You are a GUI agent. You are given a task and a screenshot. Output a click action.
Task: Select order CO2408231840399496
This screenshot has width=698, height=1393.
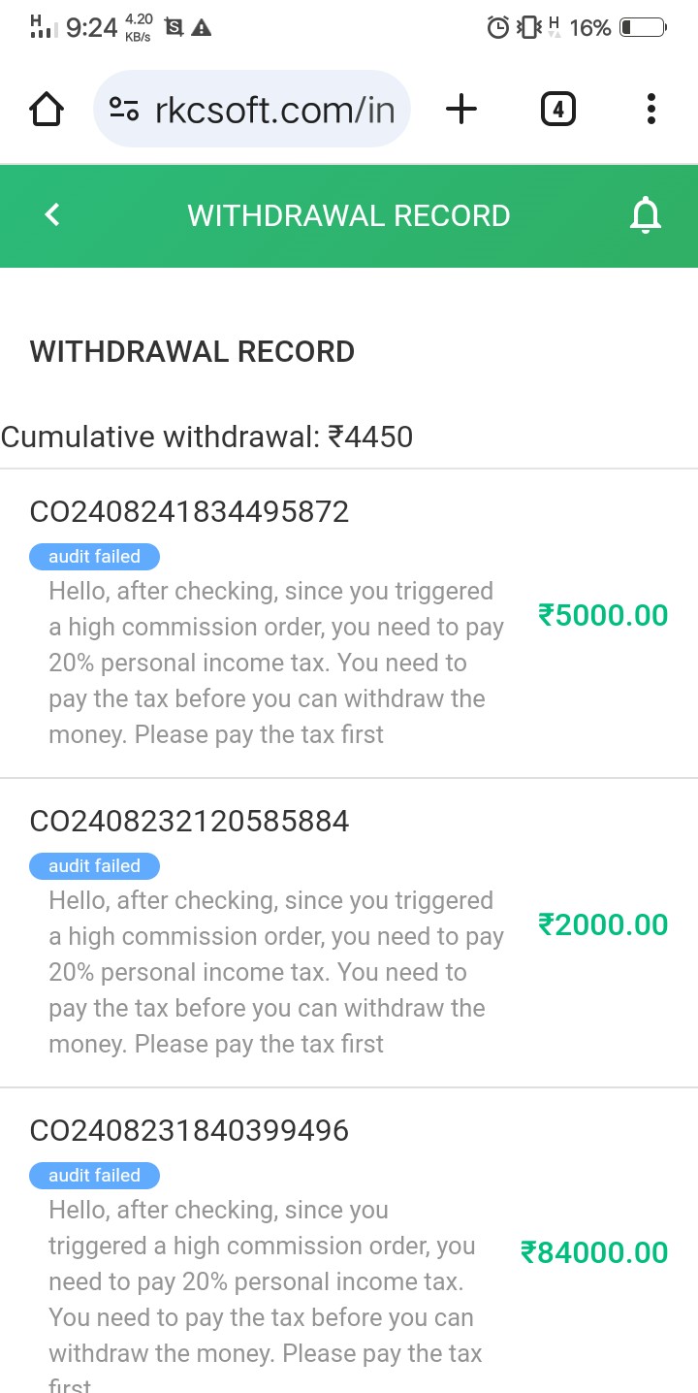(x=190, y=1131)
